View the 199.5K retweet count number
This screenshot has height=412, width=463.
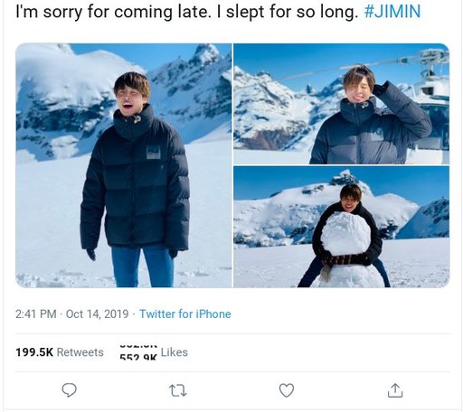click(34, 352)
